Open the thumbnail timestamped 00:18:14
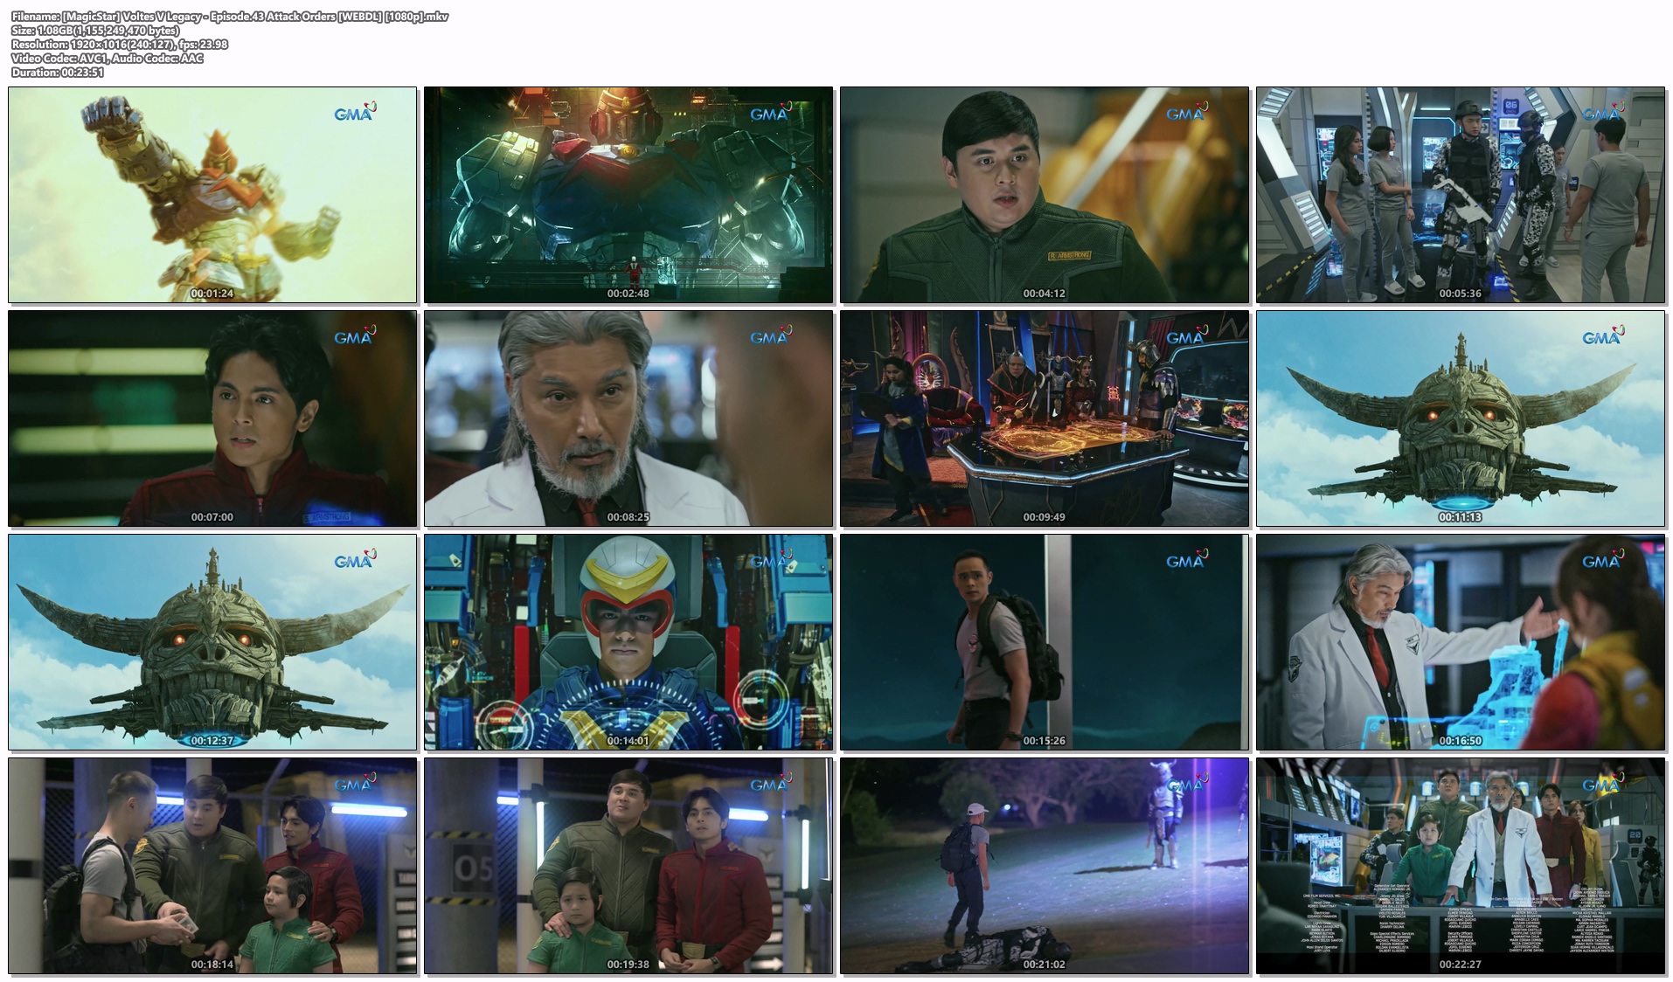Viewport: 1673px width, 982px height. 212,866
